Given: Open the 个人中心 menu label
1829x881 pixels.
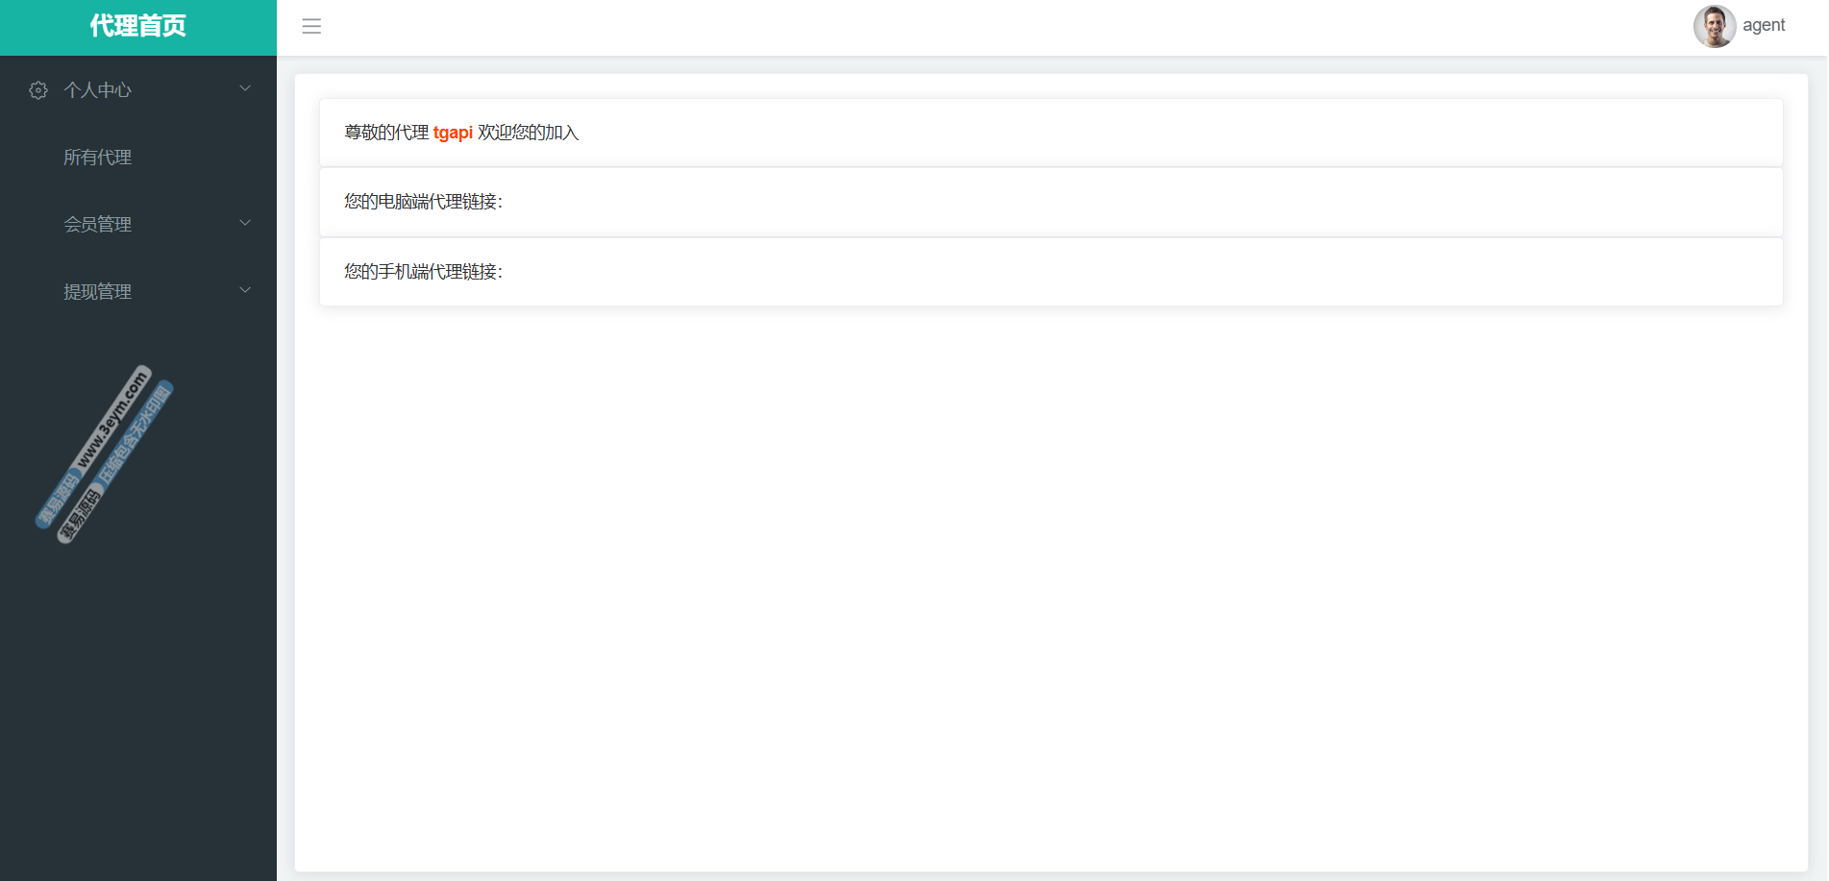Looking at the screenshot, I should (x=97, y=90).
